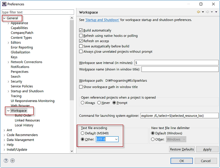Screen dimensions: 220x168
Task: Click the oomph recording circle icon
Action: coord(13,161)
